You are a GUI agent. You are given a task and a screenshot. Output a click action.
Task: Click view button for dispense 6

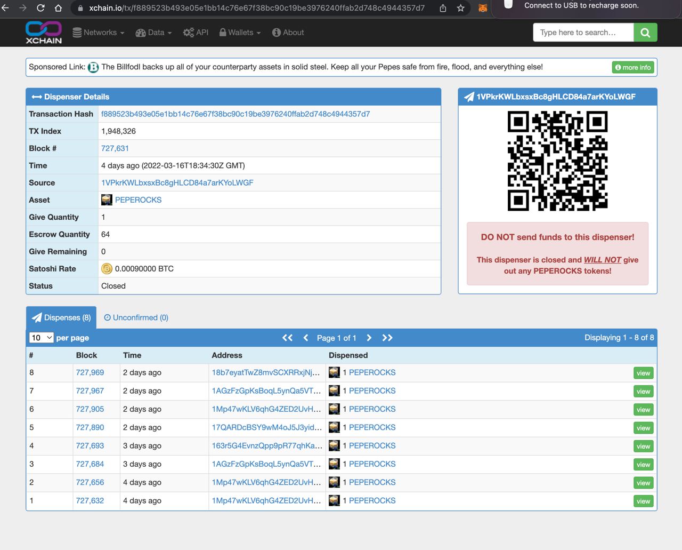pyautogui.click(x=643, y=410)
